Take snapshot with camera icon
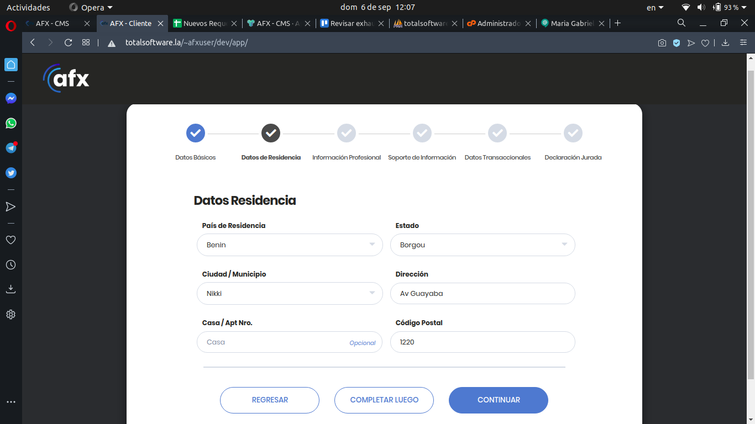 coord(662,43)
